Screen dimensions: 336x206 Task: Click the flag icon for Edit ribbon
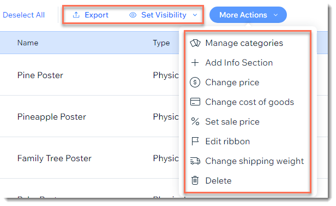195,142
